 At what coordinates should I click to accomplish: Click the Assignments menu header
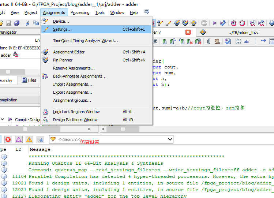pos(54,12)
